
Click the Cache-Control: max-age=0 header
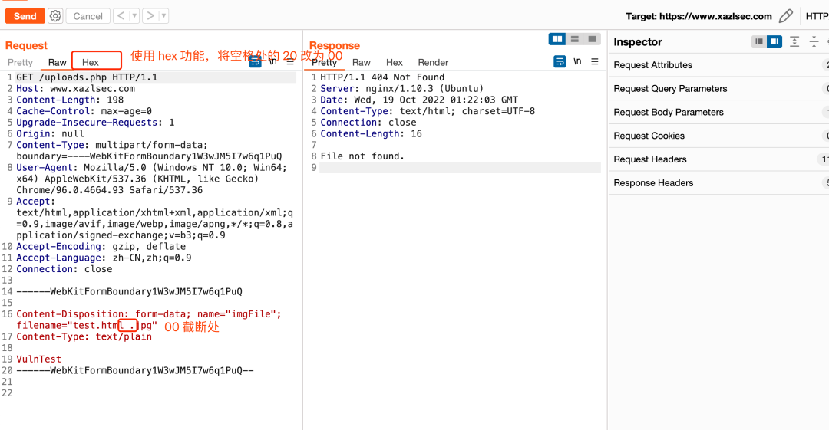pyautogui.click(x=84, y=111)
